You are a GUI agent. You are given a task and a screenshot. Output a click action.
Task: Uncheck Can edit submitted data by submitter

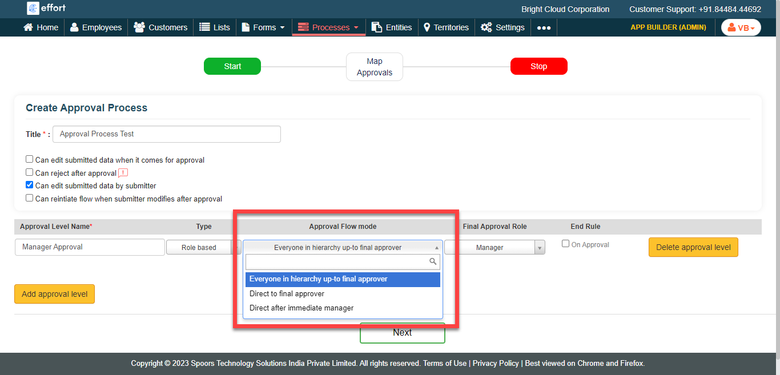click(30, 185)
